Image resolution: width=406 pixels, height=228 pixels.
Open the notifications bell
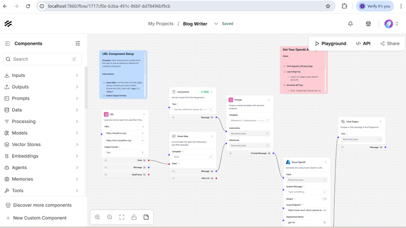[x=350, y=23]
